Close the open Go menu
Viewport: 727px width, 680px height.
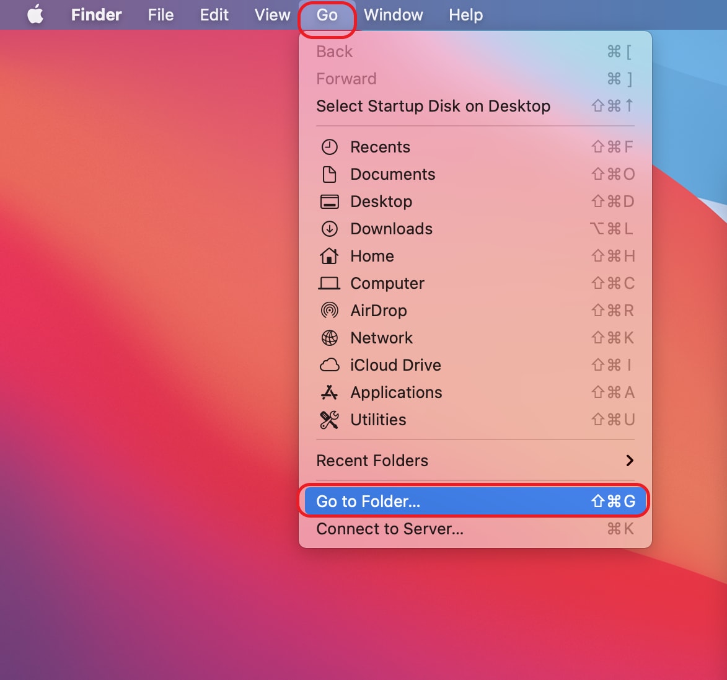point(327,15)
